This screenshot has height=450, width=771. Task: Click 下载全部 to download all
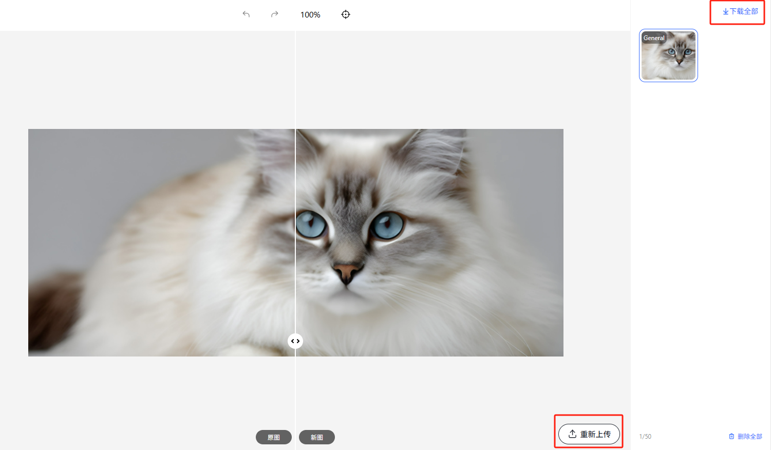coord(740,11)
